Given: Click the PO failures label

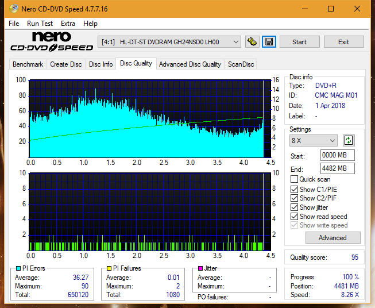Looking at the screenshot, I should (x=212, y=297).
